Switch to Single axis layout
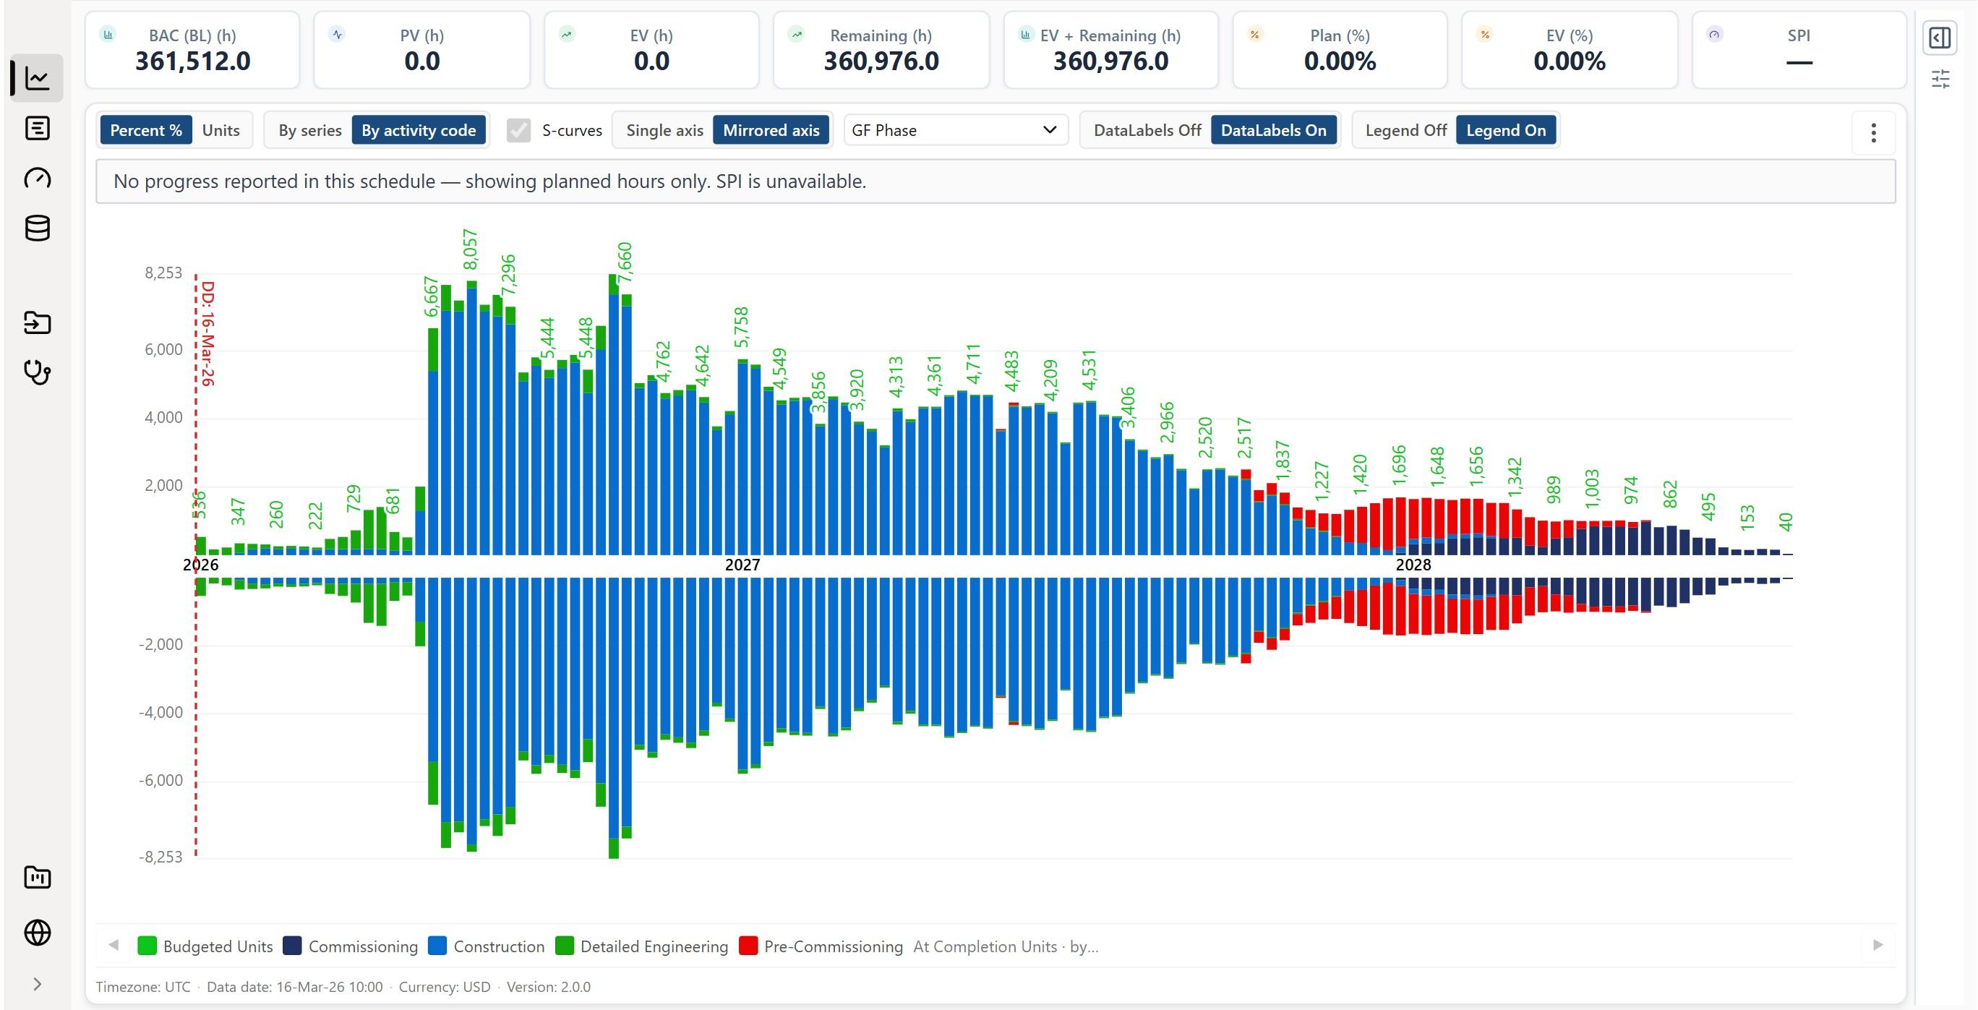 (664, 130)
